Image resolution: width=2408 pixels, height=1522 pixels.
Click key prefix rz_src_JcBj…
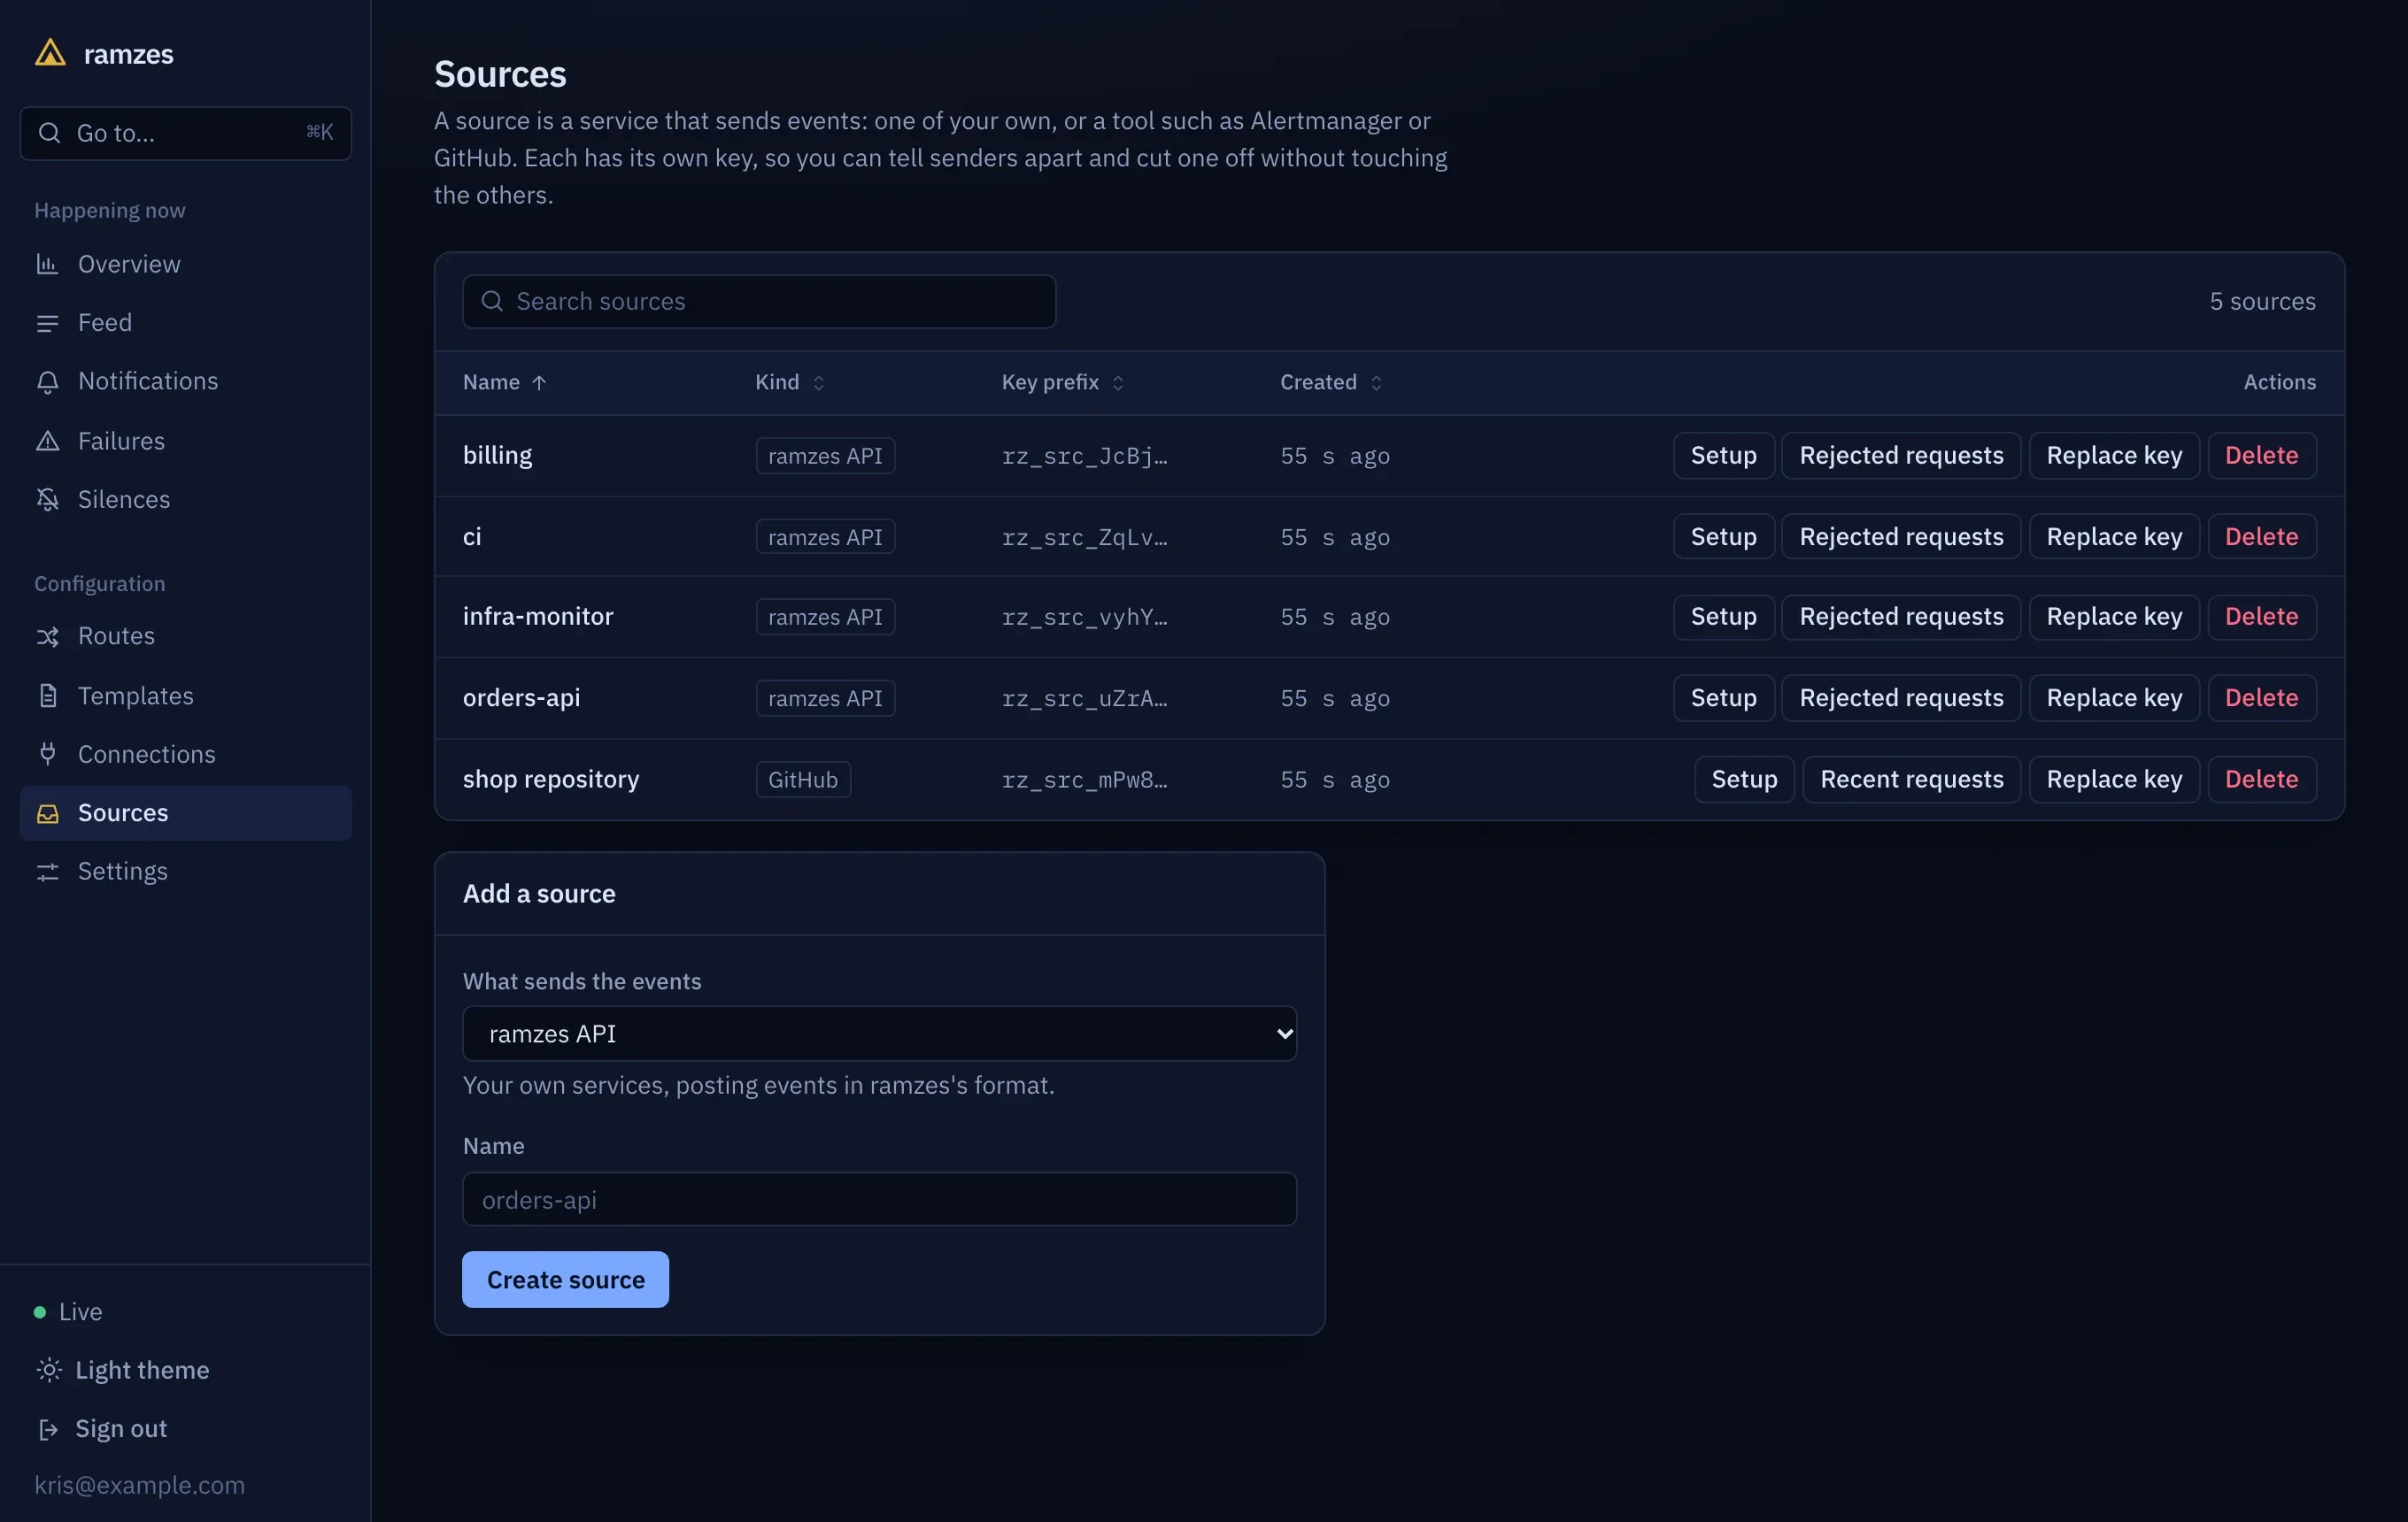click(1084, 456)
